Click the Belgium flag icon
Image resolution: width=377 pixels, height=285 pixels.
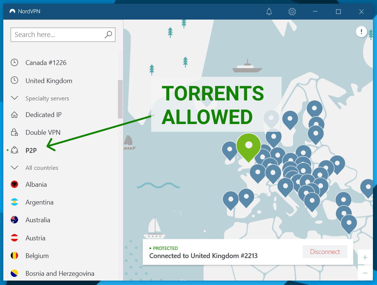pyautogui.click(x=14, y=255)
